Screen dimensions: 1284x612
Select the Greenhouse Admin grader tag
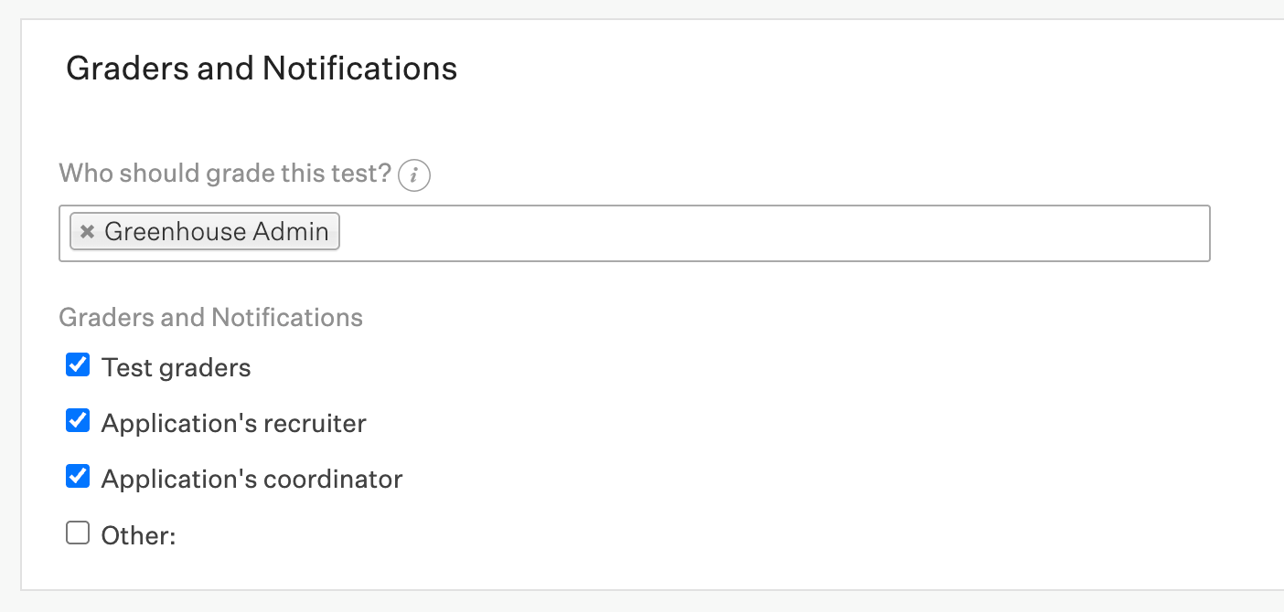(216, 232)
